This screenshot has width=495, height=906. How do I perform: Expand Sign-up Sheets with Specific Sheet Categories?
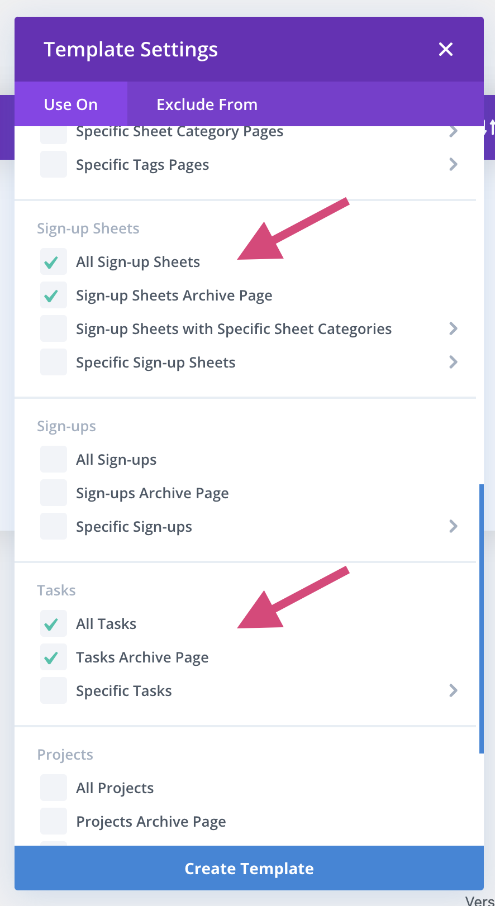(x=454, y=328)
